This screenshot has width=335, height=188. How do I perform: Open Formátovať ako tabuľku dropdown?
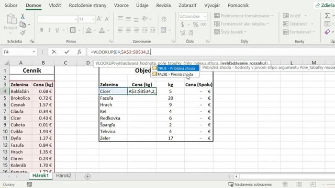242,24
